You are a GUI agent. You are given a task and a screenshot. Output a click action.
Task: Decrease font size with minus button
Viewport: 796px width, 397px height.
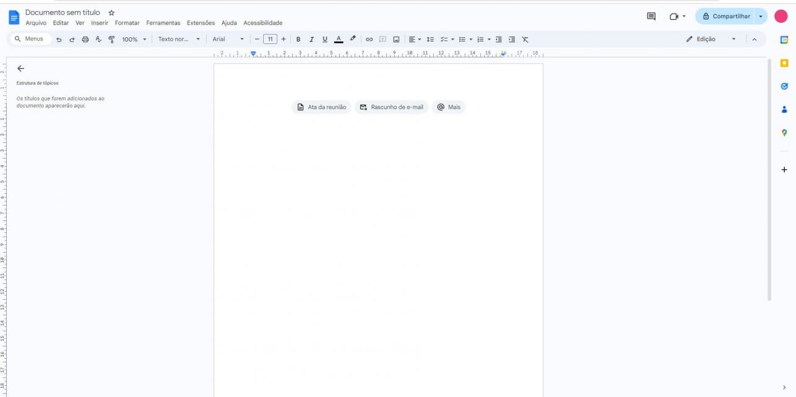click(x=257, y=39)
